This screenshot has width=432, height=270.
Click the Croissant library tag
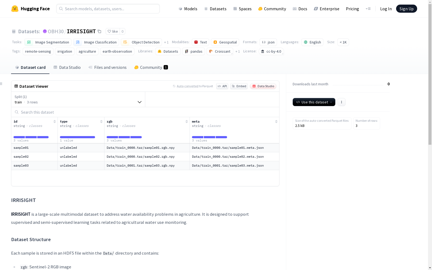point(220,51)
